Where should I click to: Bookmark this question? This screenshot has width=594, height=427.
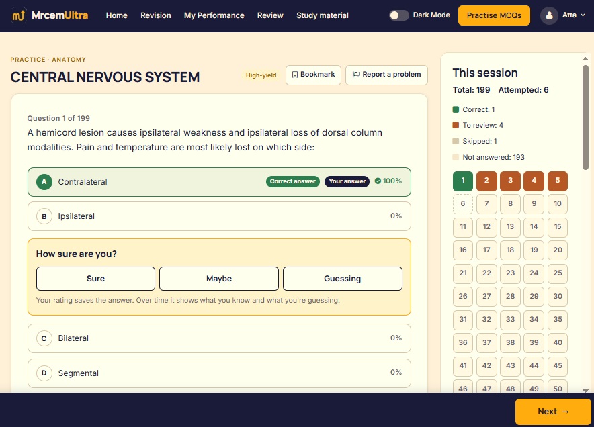pyautogui.click(x=313, y=75)
